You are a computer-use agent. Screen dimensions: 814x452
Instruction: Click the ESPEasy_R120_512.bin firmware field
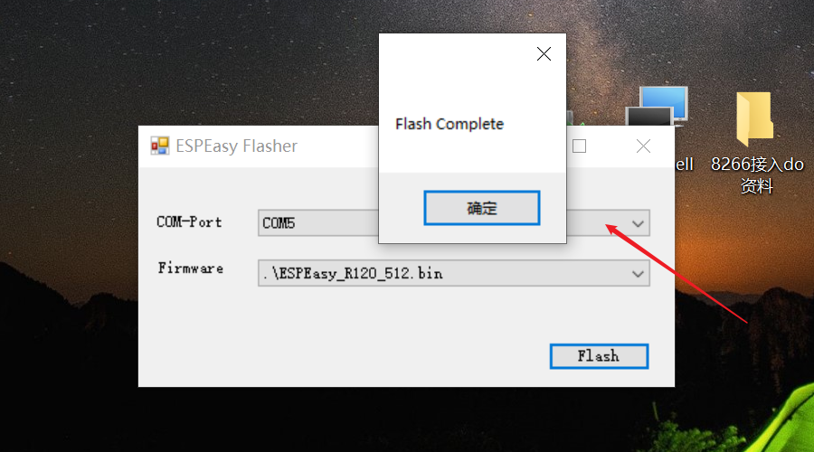point(454,274)
